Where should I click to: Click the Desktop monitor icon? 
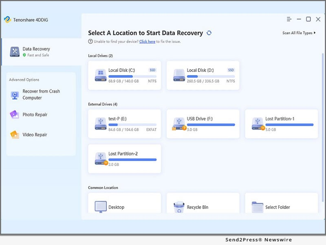click(x=101, y=207)
